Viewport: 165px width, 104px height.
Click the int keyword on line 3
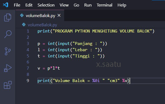[51, 44]
